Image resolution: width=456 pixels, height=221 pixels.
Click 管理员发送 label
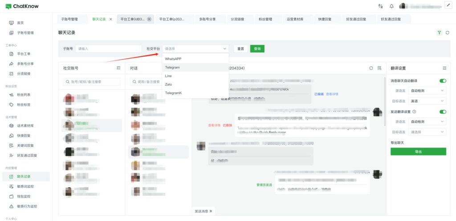[265, 185]
